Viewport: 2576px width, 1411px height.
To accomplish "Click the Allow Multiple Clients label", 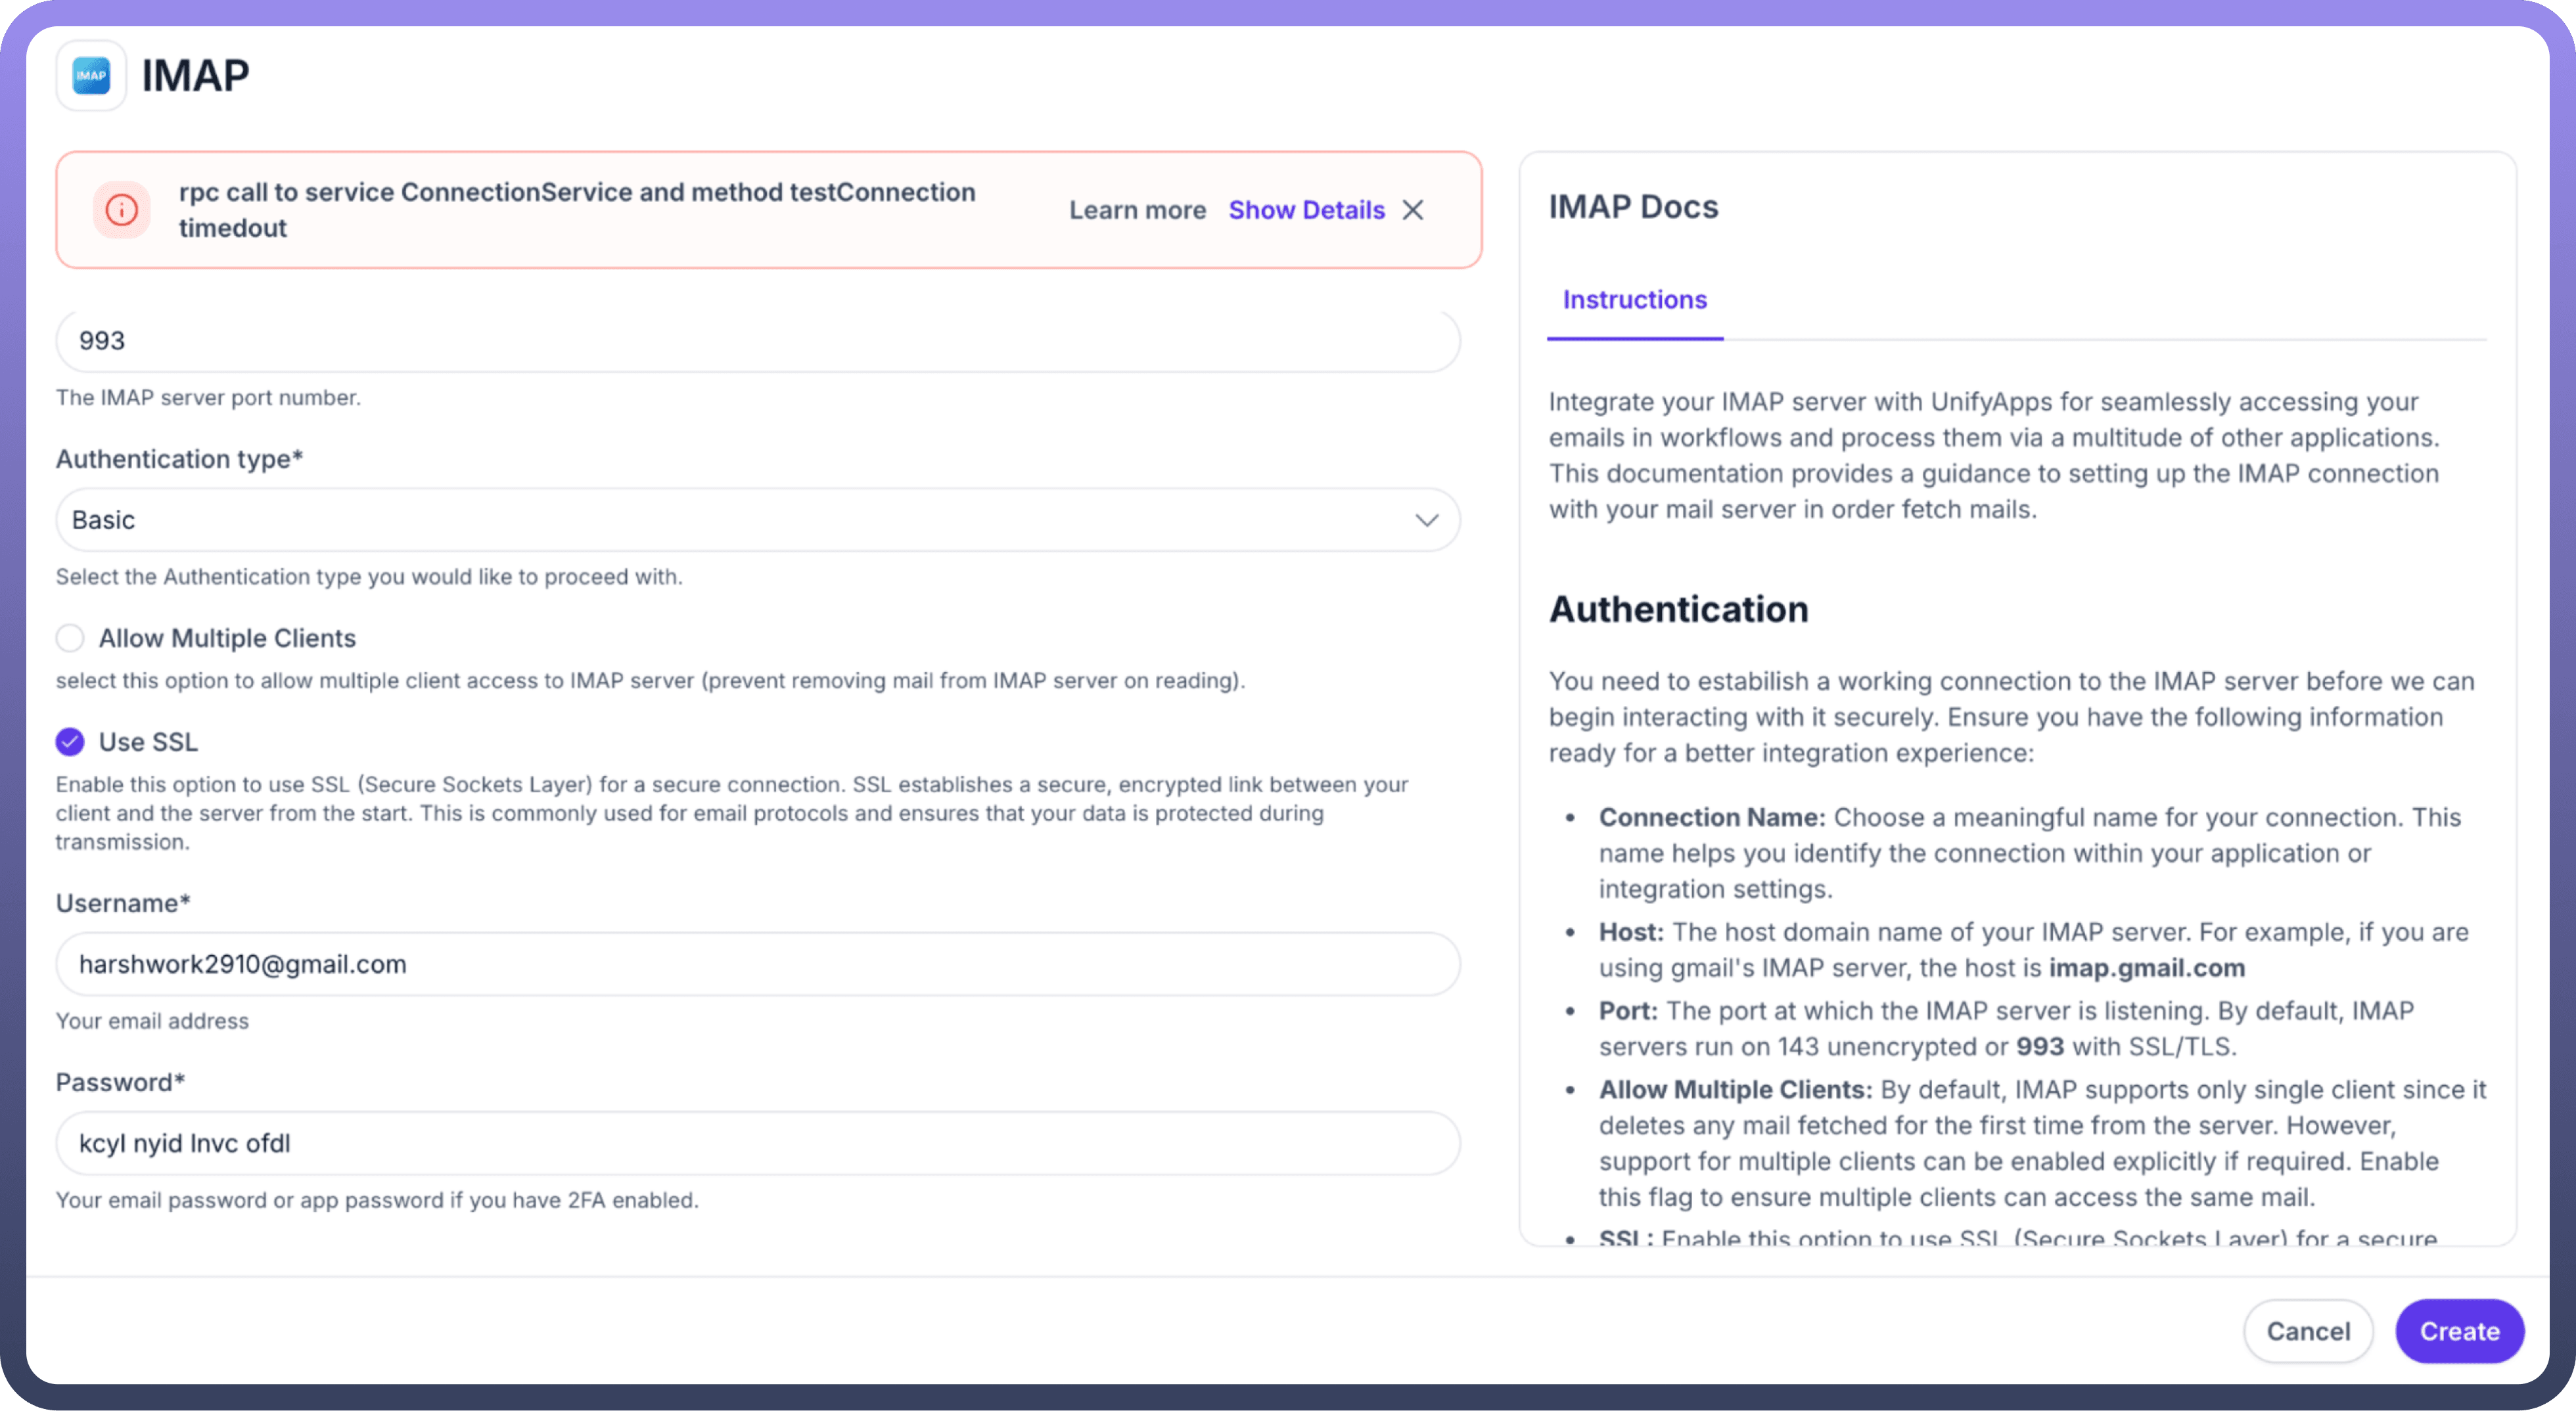I will pos(227,638).
